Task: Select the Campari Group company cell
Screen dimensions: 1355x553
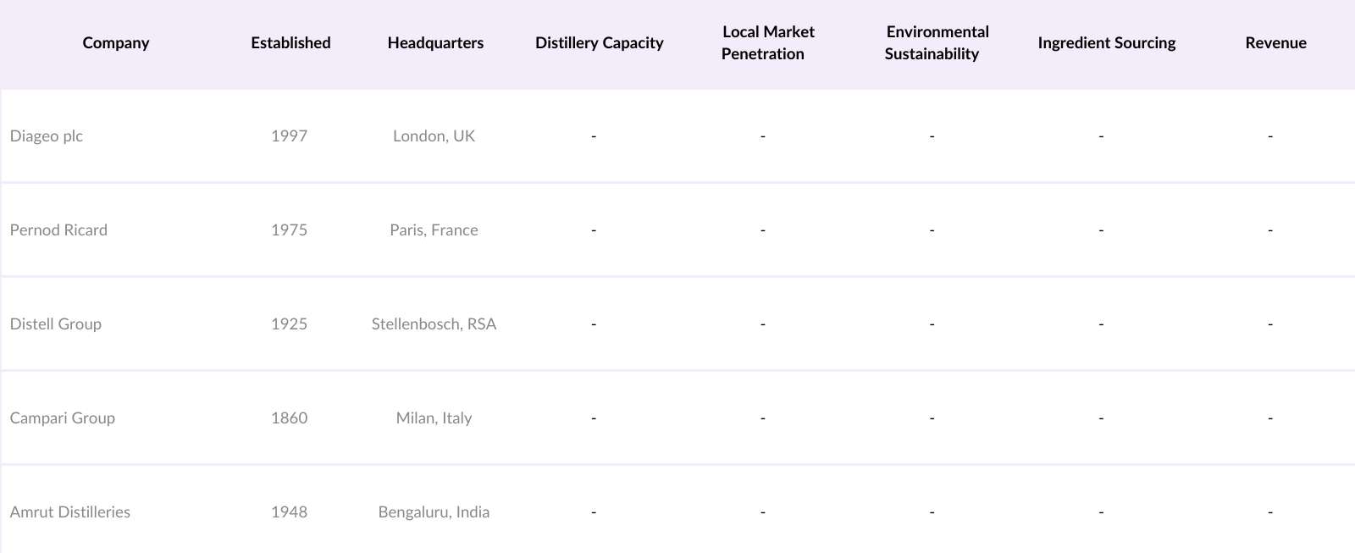Action: click(x=63, y=418)
